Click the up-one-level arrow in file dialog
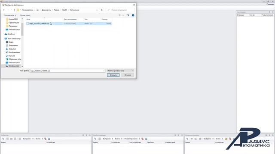 [14, 10]
